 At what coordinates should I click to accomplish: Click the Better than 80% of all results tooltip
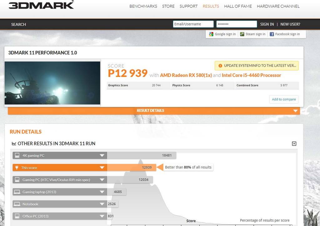(188, 167)
